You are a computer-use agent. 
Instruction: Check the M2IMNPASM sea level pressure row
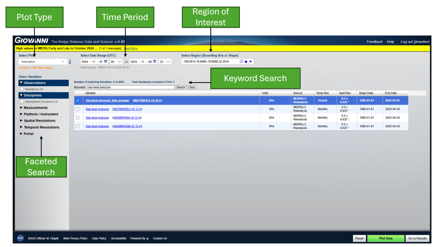point(78,126)
